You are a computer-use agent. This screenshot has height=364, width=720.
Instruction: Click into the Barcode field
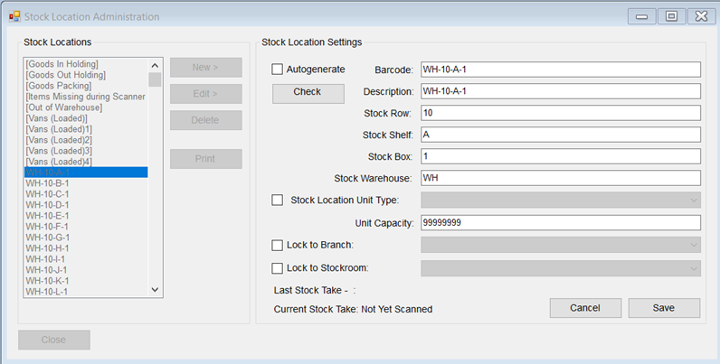click(561, 70)
